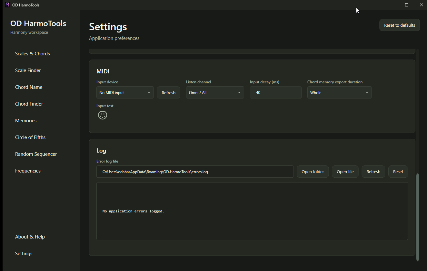This screenshot has height=271, width=427.
Task: Open Memories in the sidebar
Action: tap(26, 121)
